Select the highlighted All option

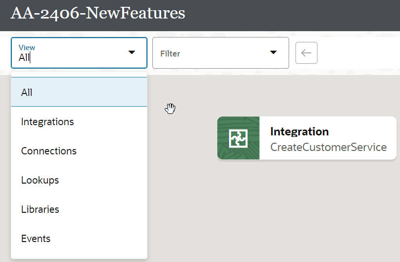(27, 92)
